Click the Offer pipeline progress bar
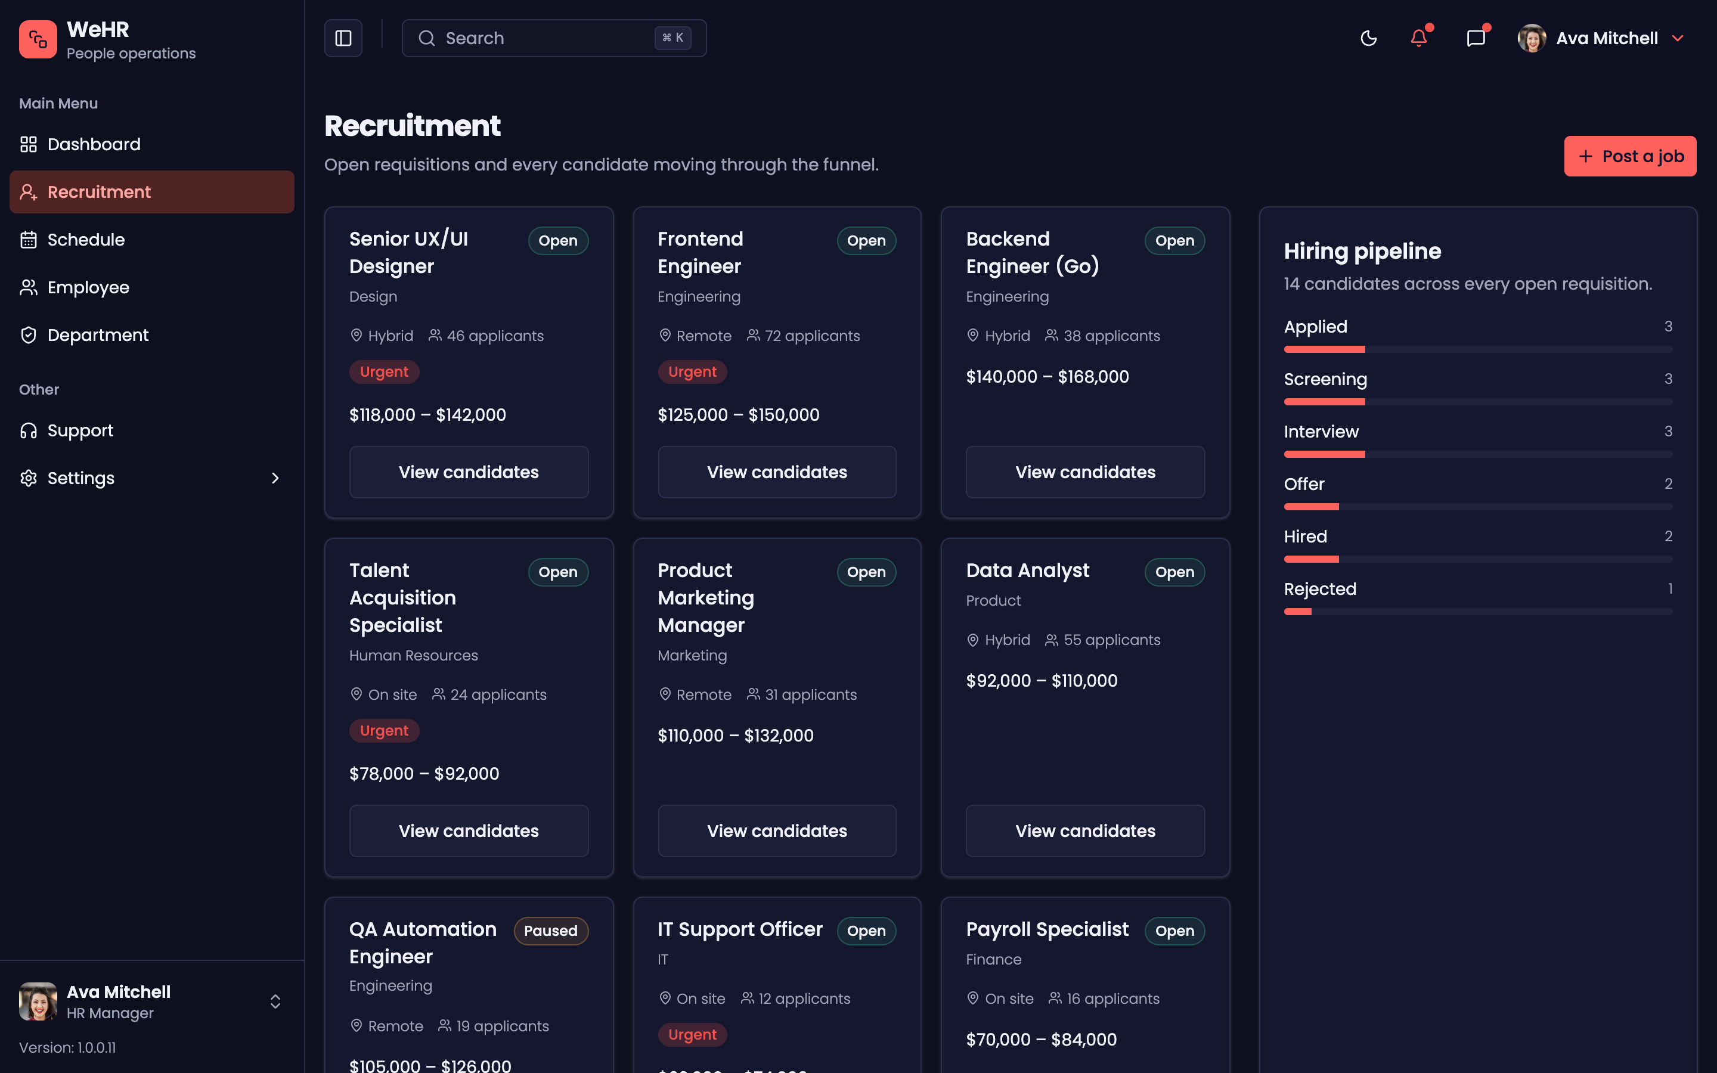The height and width of the screenshot is (1073, 1717). click(x=1478, y=507)
